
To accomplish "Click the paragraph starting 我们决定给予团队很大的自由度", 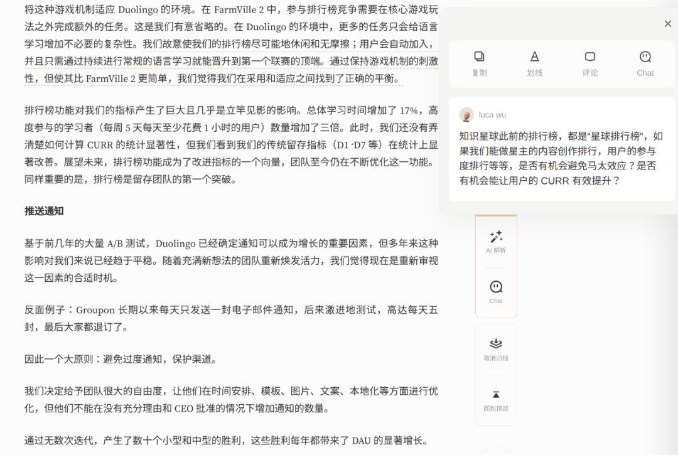I will pyautogui.click(x=231, y=400).
